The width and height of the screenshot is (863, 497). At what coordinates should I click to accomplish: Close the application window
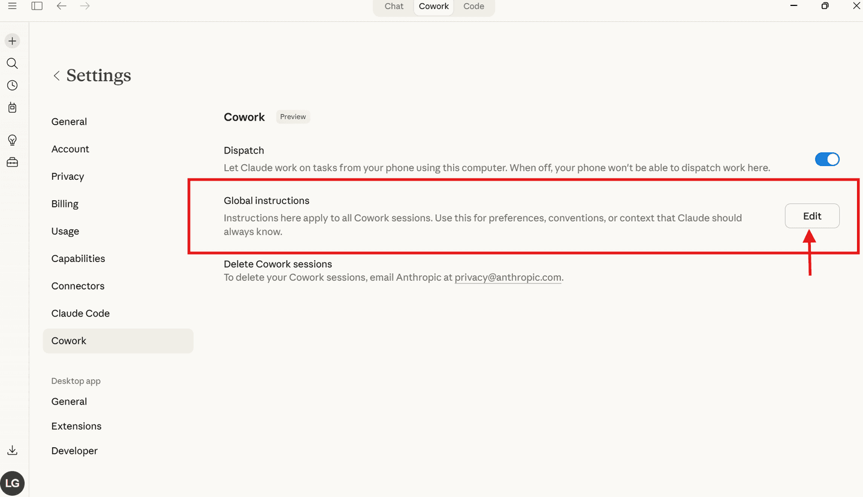pyautogui.click(x=856, y=6)
